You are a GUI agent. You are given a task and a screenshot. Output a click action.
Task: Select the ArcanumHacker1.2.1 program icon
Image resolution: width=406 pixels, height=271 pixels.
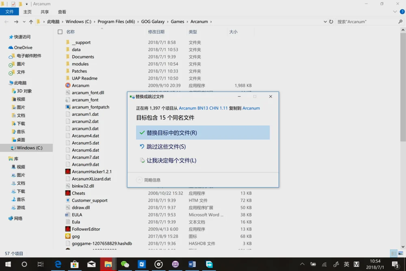68,171
